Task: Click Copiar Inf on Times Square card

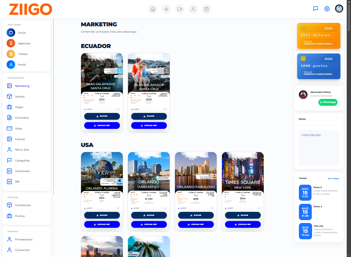Action: [x=243, y=224]
